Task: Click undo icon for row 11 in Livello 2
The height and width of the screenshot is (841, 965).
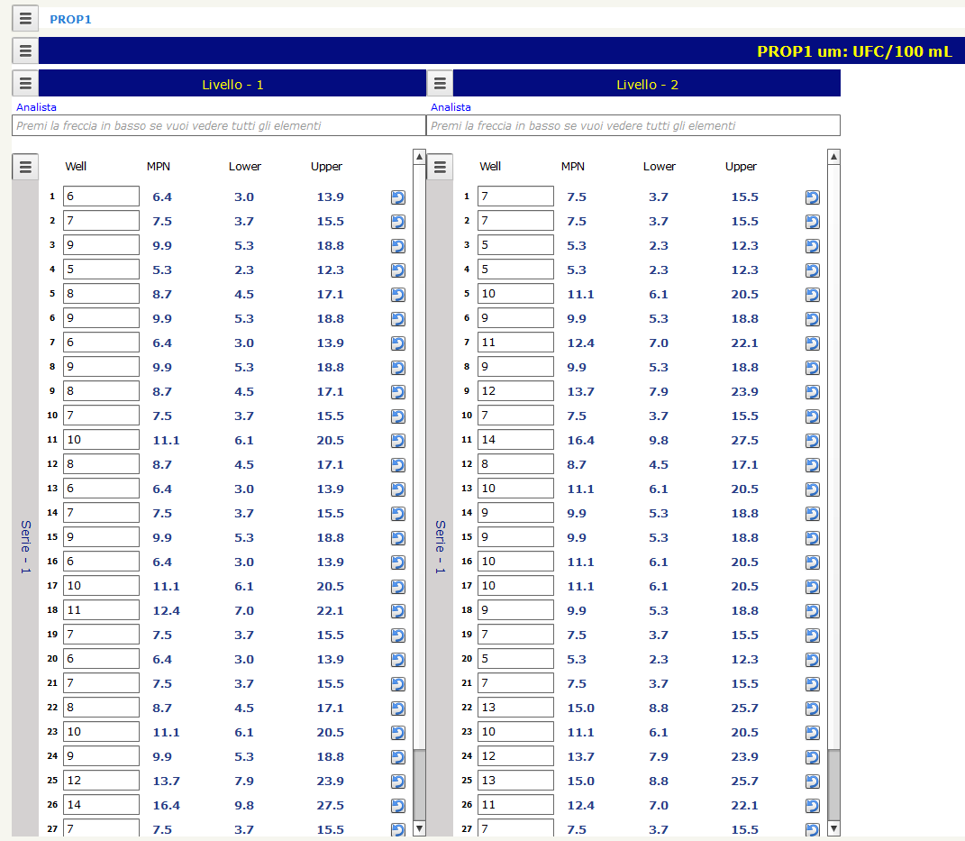Action: 813,441
